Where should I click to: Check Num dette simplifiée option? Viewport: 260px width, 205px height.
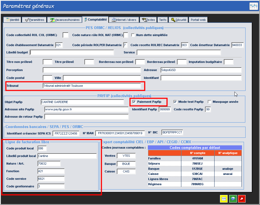[133, 35]
